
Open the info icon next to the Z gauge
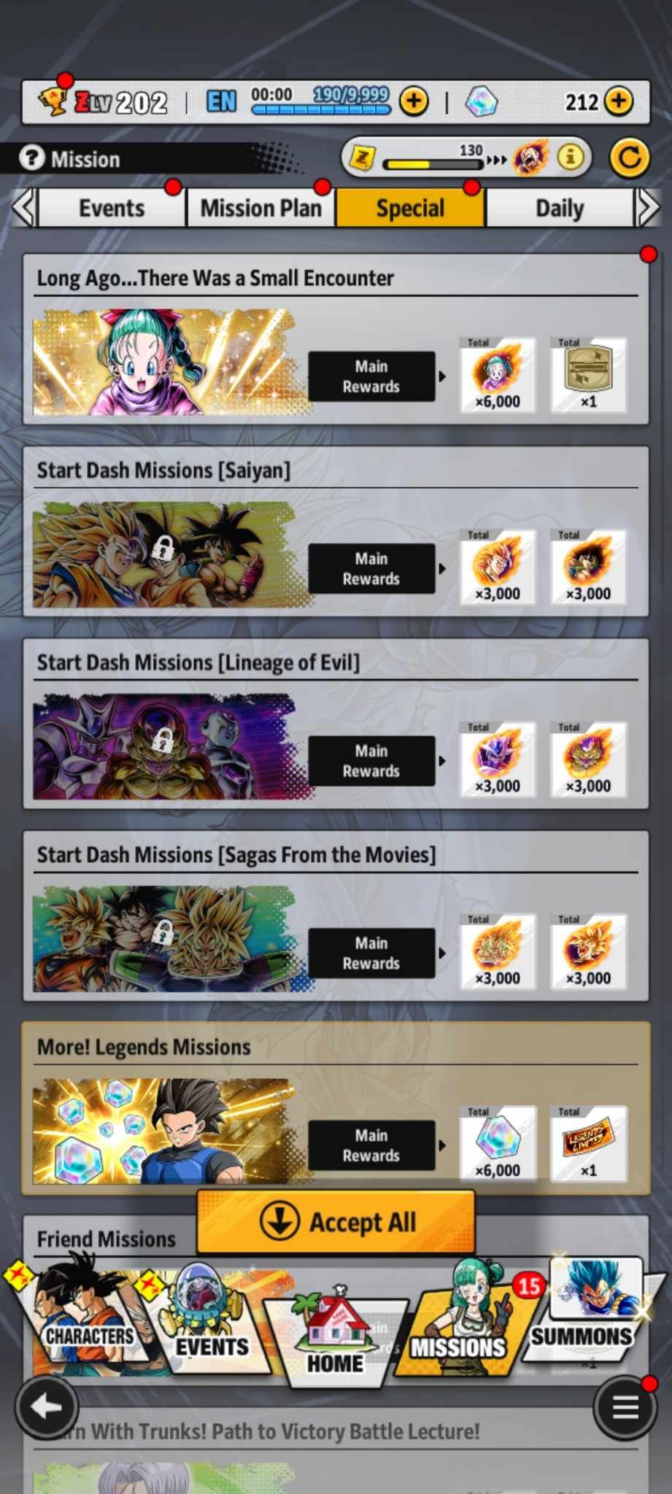point(571,156)
